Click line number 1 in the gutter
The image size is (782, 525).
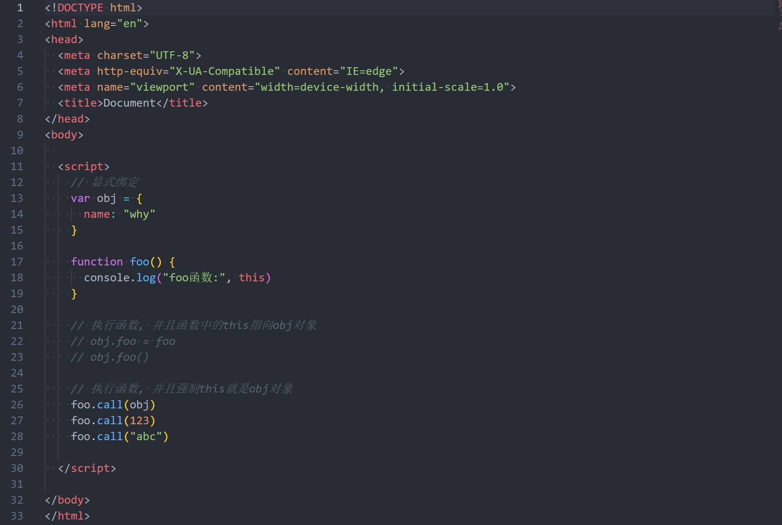pyautogui.click(x=20, y=8)
